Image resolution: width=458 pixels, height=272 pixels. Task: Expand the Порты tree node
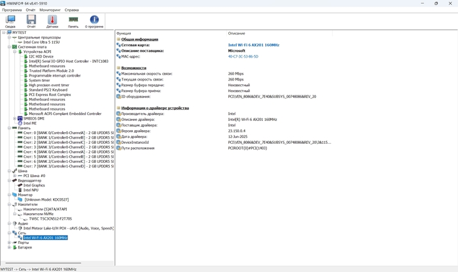(x=9, y=243)
